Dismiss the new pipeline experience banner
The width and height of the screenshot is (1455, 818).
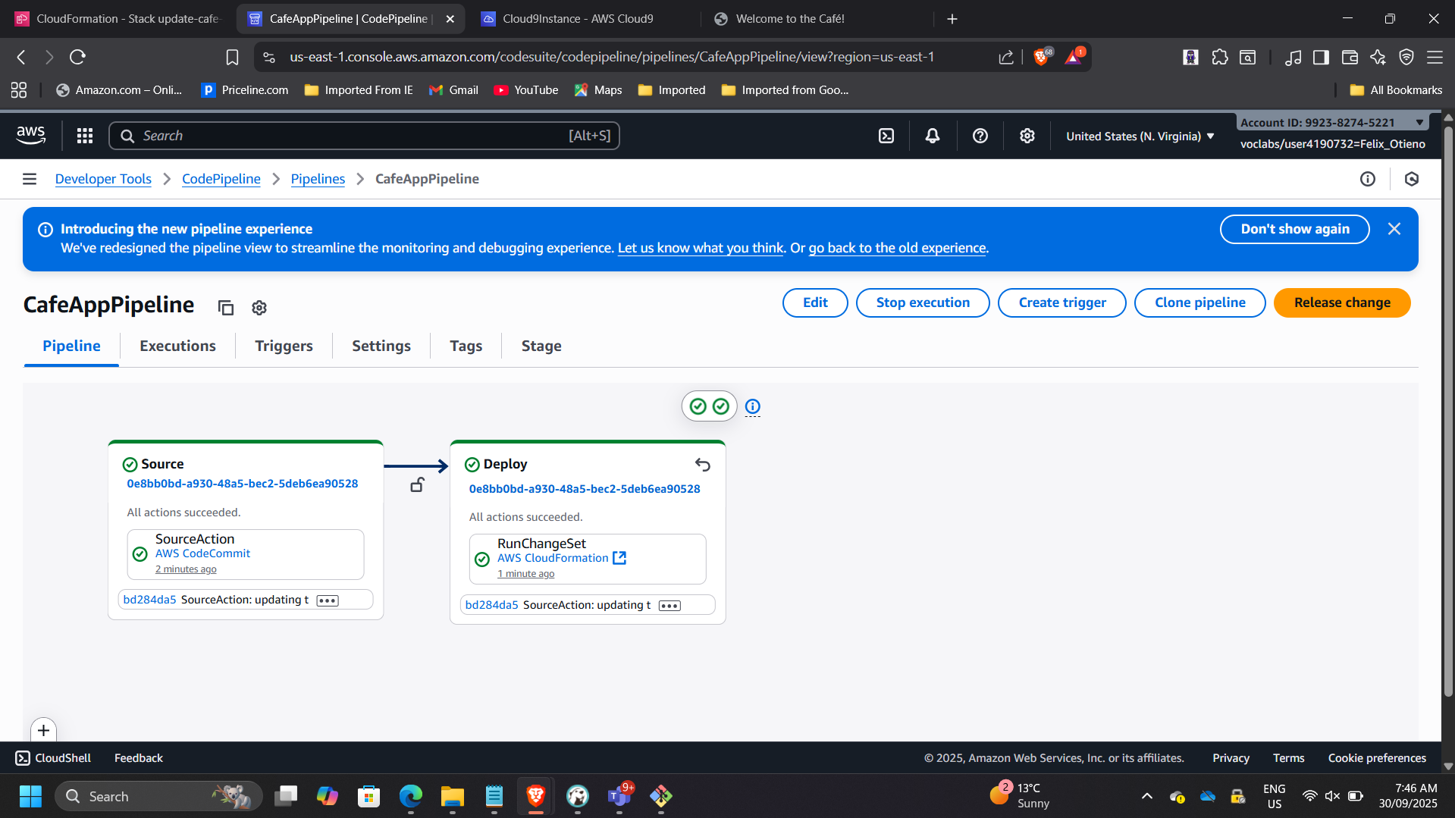coord(1394,229)
